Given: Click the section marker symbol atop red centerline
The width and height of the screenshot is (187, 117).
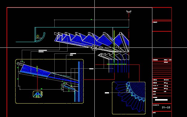Looking at the screenshot, I should coord(129,12).
